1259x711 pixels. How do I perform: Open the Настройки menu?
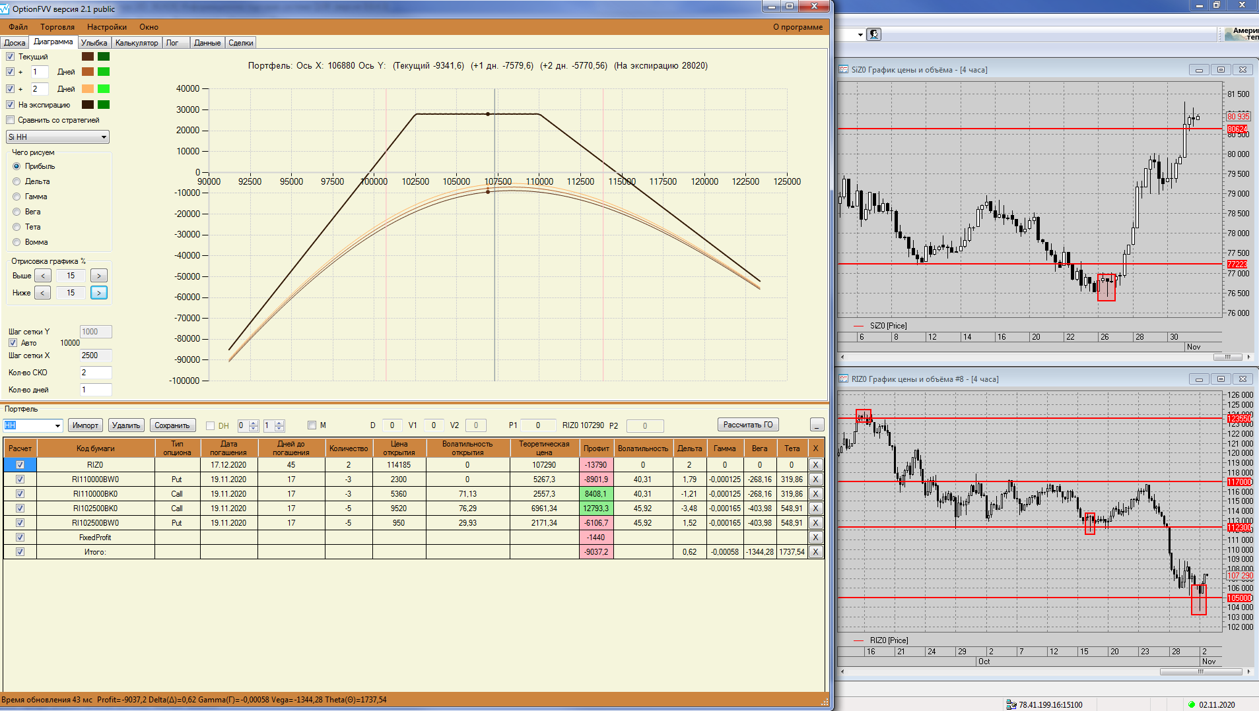coord(107,27)
